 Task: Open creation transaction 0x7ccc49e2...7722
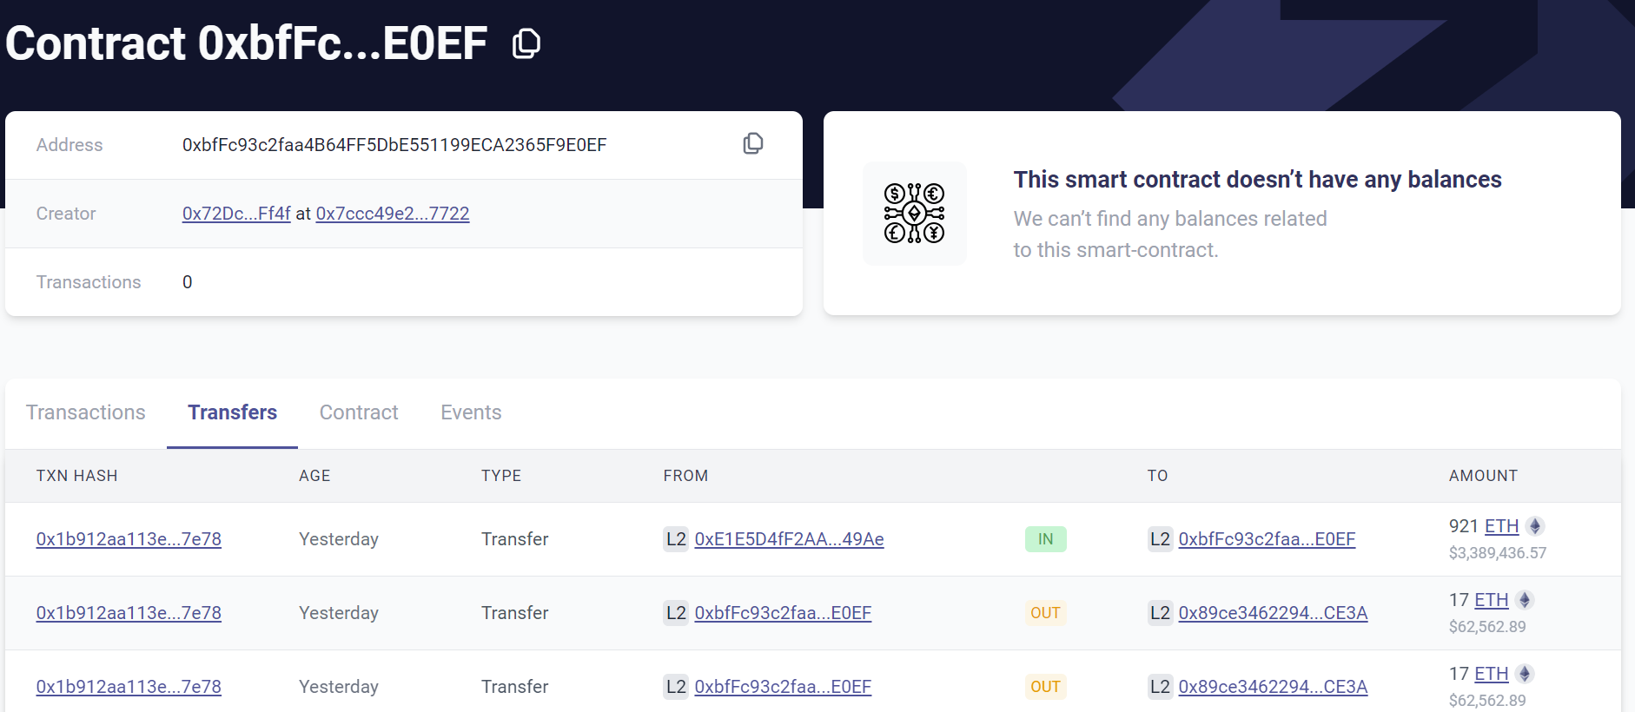click(393, 214)
